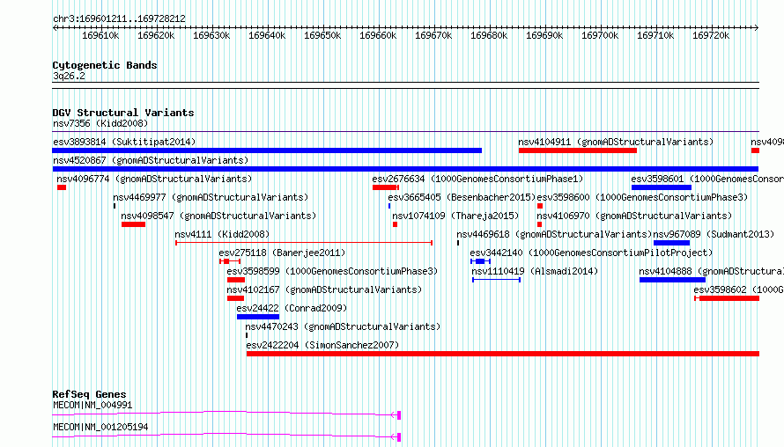
Task: Open the MECOM|NM_001205194 gene label
Action: (x=100, y=427)
